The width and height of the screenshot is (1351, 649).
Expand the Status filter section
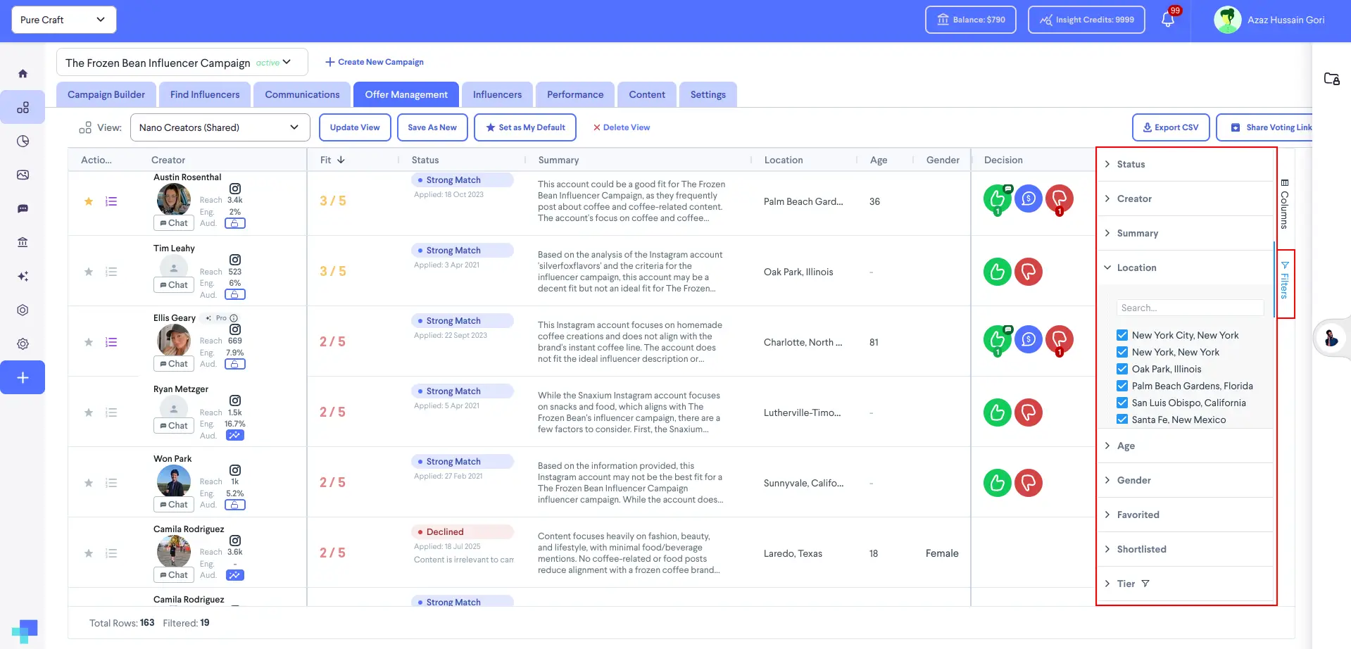point(1186,164)
